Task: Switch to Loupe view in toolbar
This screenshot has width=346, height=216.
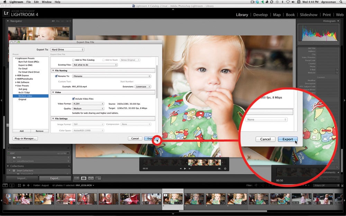Action: tap(84, 178)
